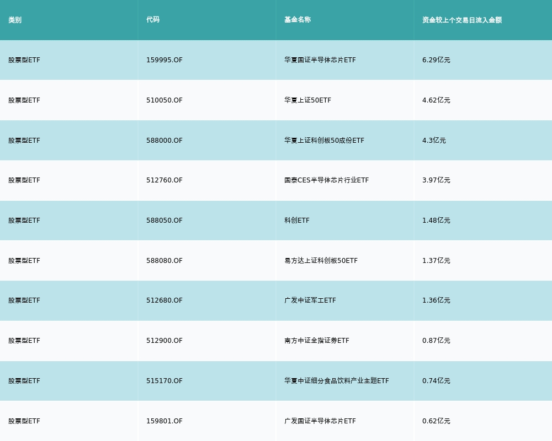Click fund name 华夏上证科创板50成份ETF
Screen dimensions: 552x441
click(x=324, y=141)
